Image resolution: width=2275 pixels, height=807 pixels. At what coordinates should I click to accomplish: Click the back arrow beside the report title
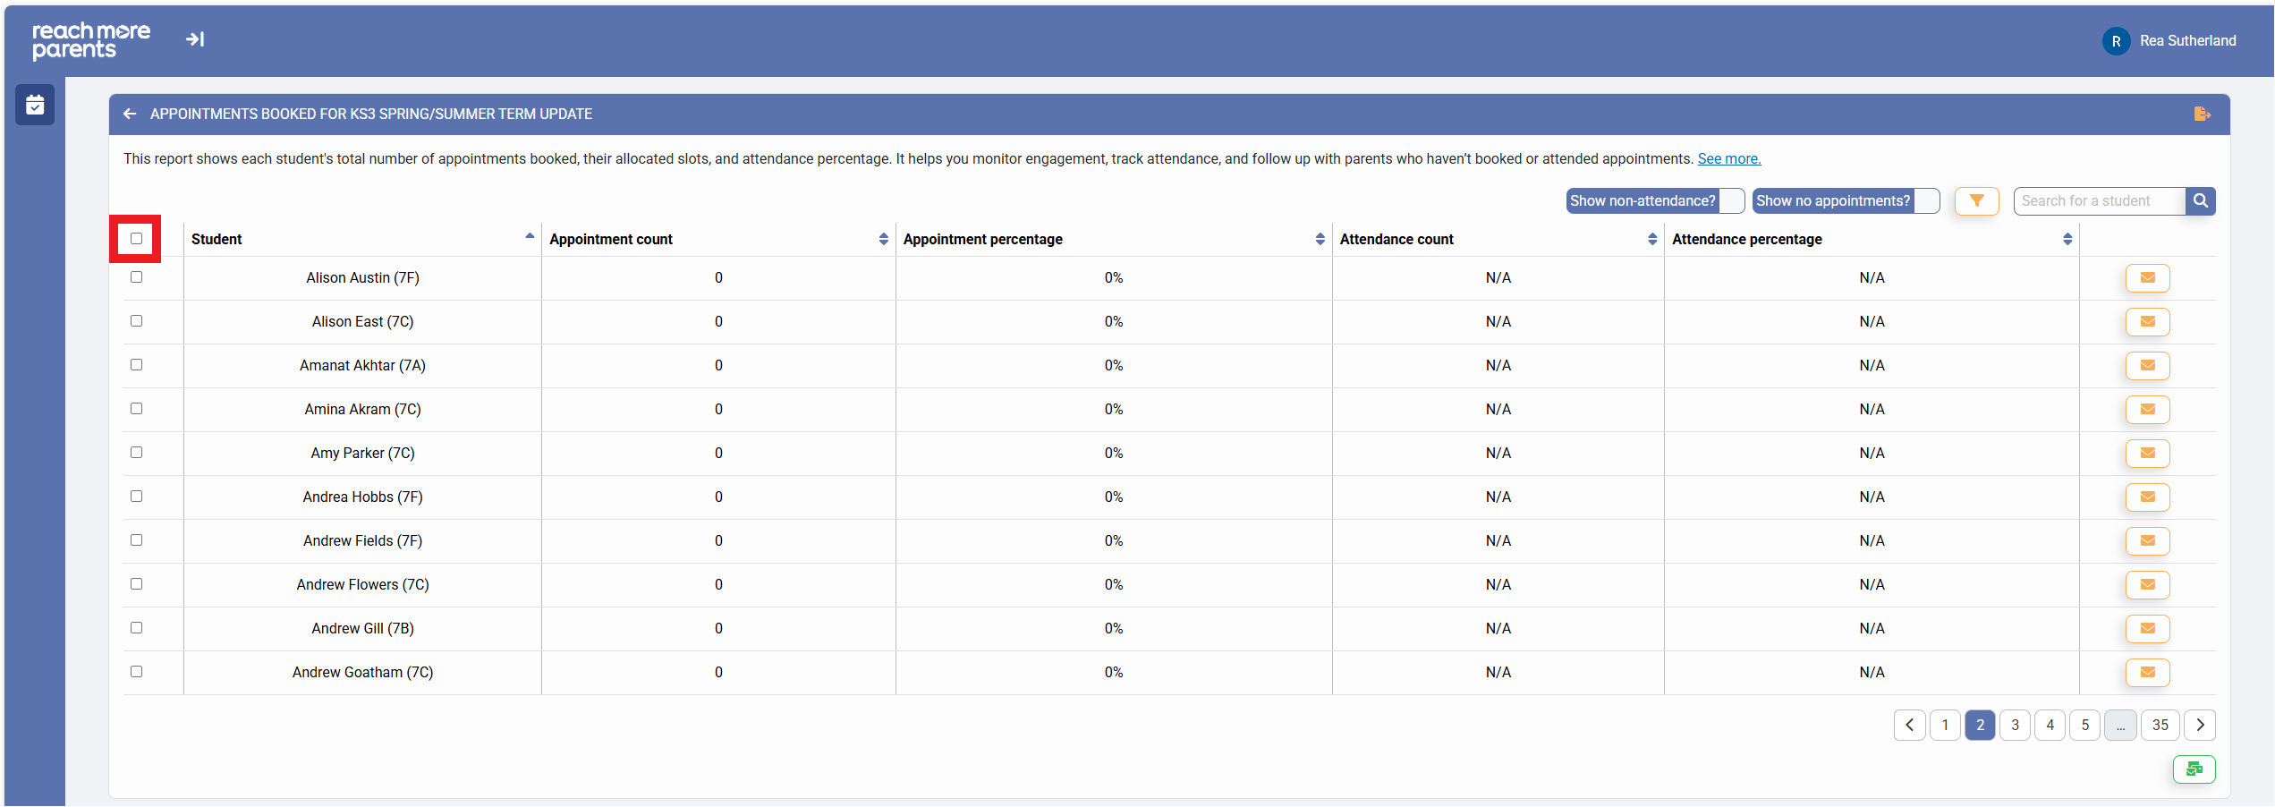click(x=130, y=115)
